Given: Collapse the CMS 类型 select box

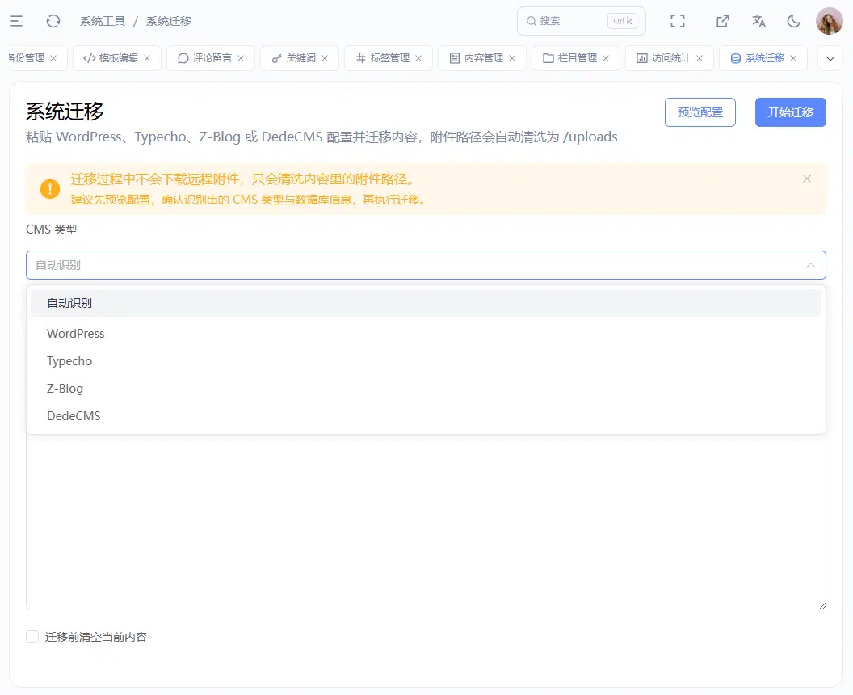Looking at the screenshot, I should click(x=426, y=265).
